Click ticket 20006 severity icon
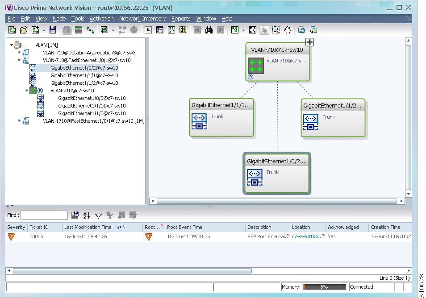 point(11,237)
